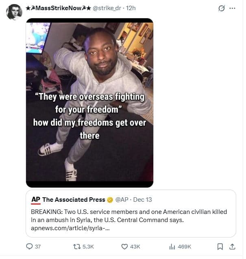Reply to the MassStrikeNow post
This screenshot has height=259, width=246.
point(29,246)
